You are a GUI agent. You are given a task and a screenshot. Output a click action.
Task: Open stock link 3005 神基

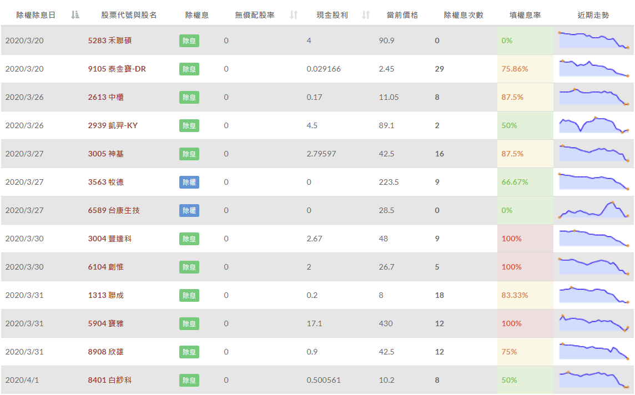105,154
